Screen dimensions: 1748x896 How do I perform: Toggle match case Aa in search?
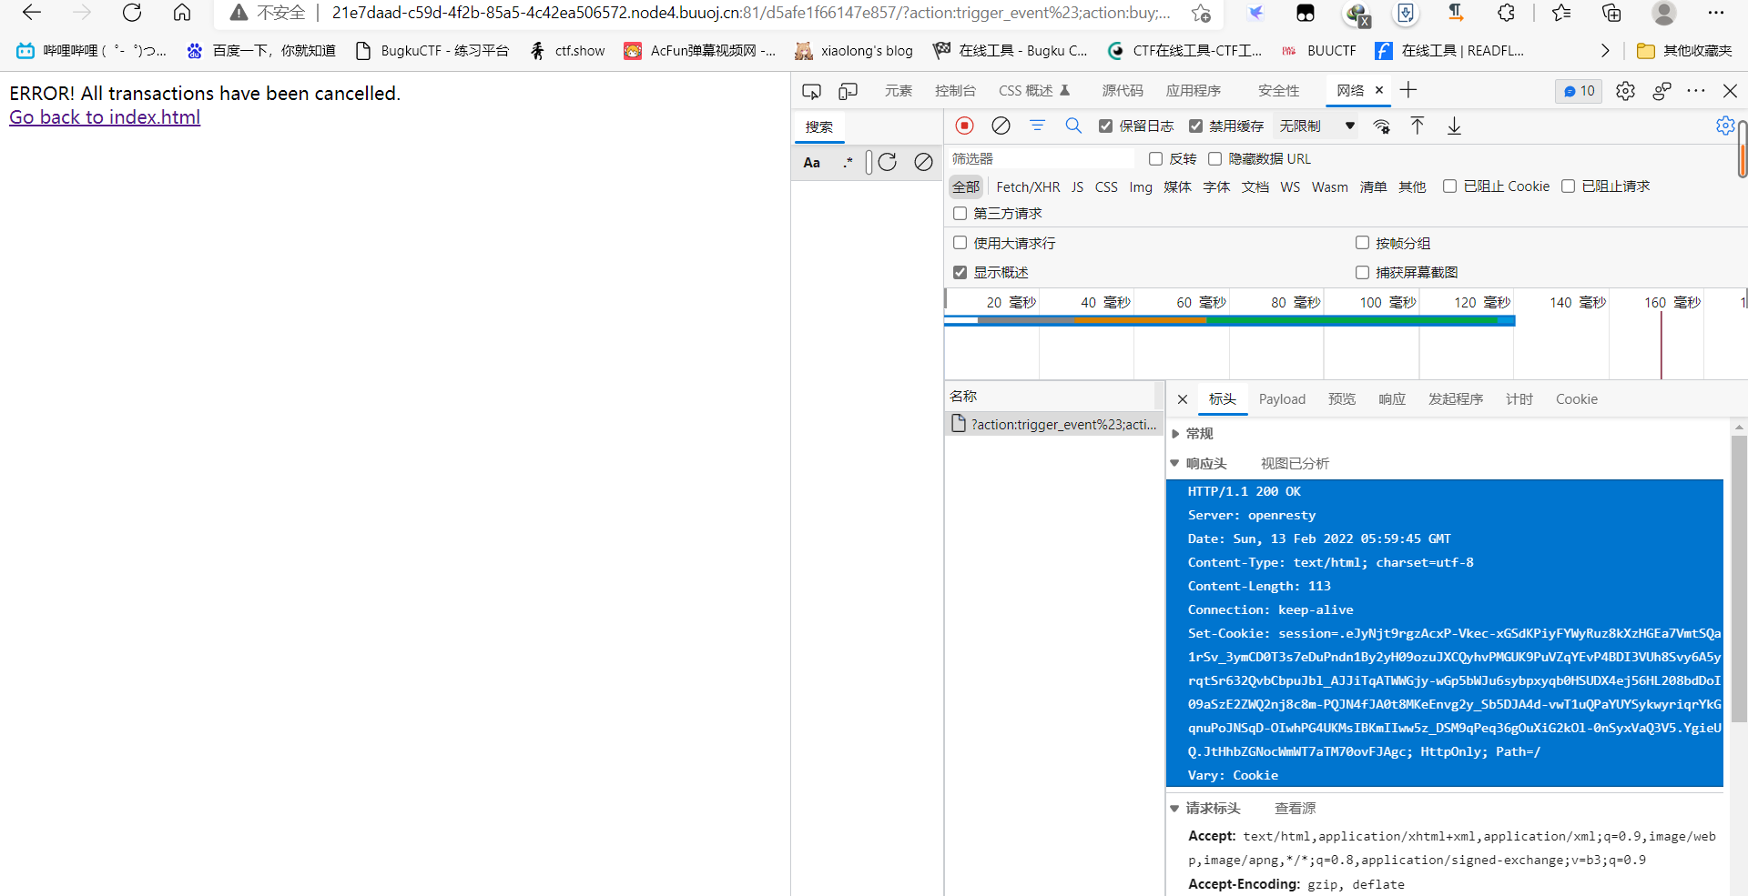pos(812,163)
